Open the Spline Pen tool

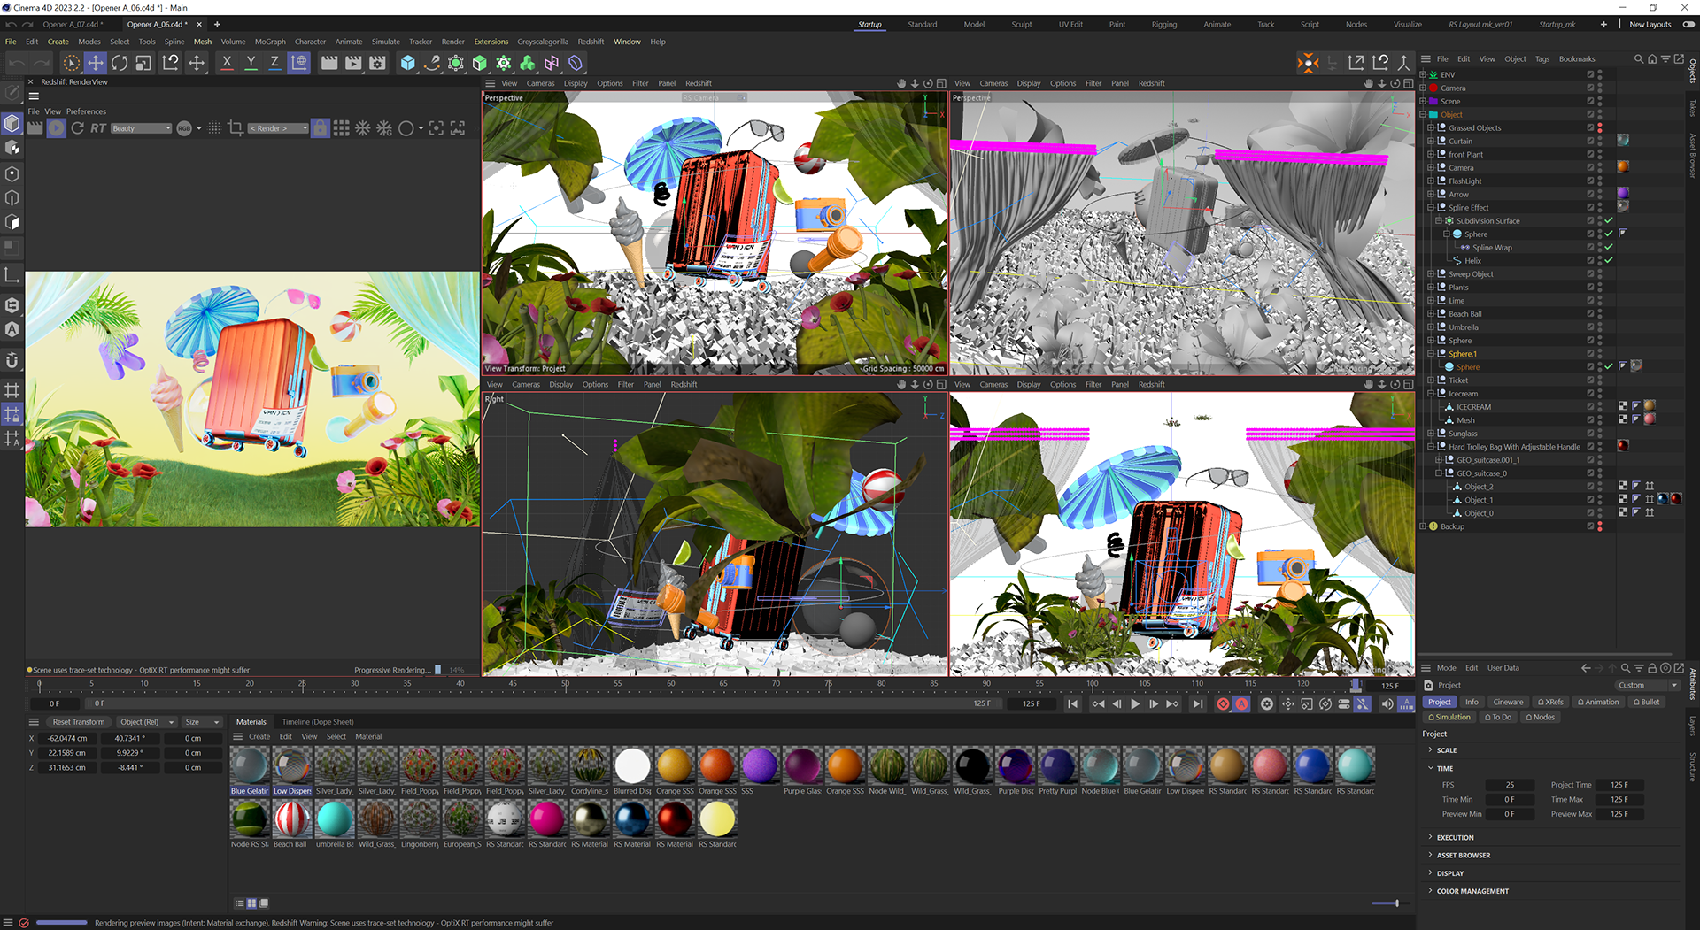point(431,63)
